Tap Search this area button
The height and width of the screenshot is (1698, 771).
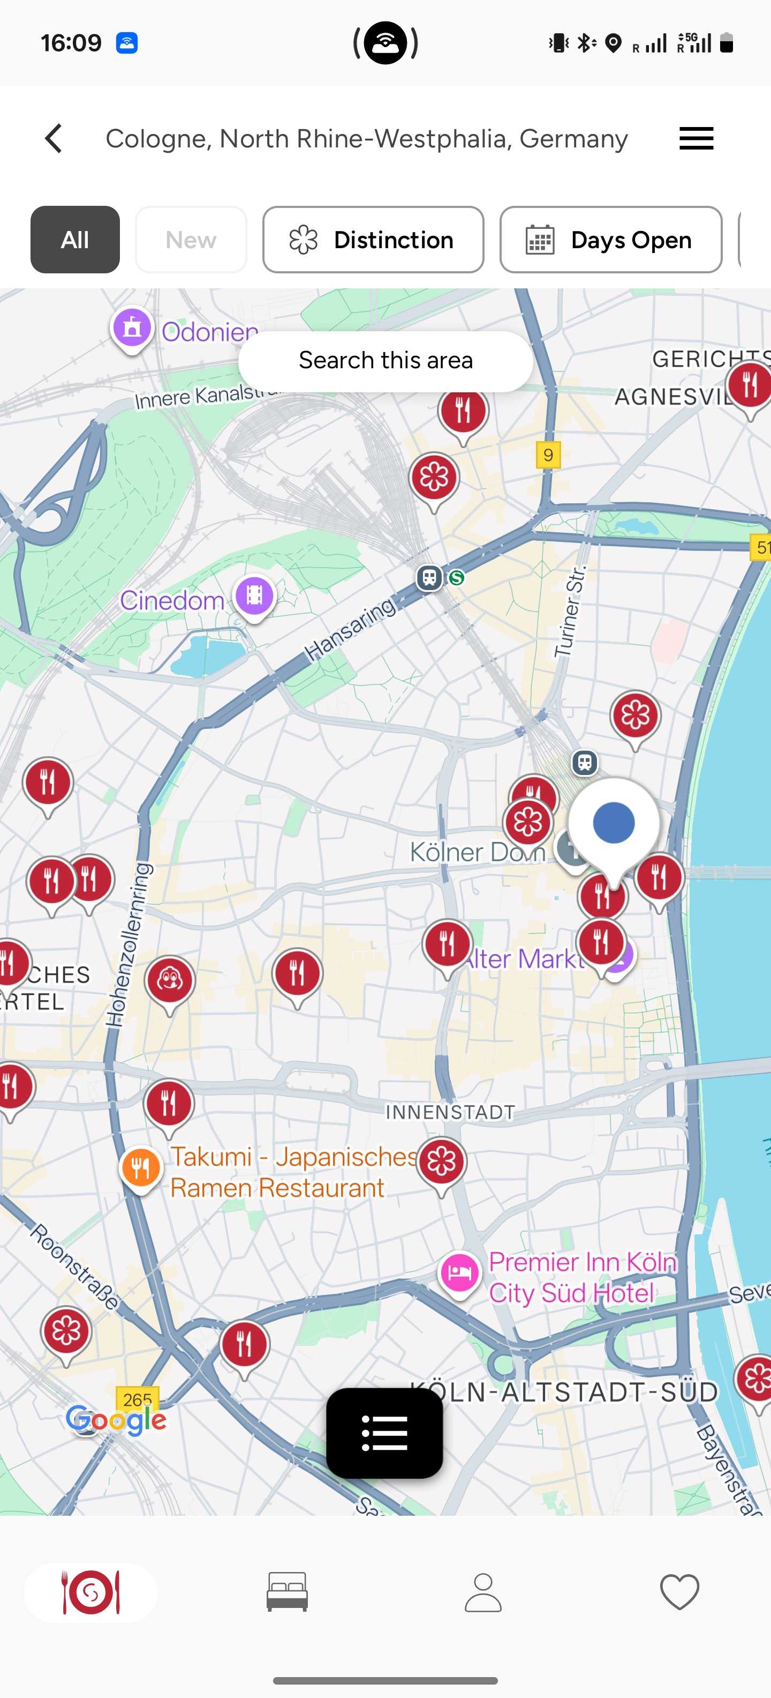[386, 361]
